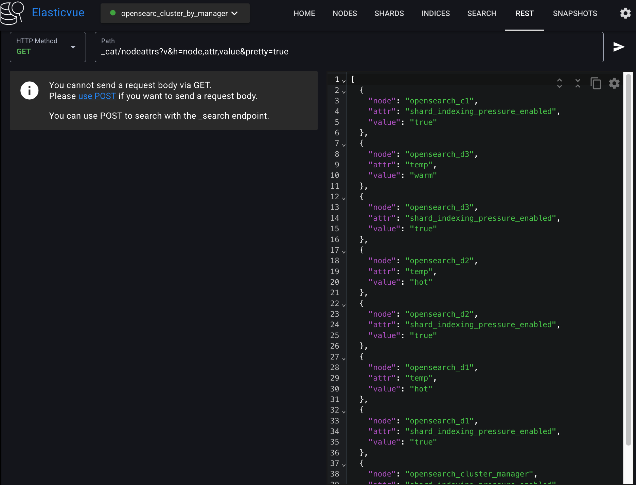Open the SNAPSHOTS tab
The width and height of the screenshot is (636, 485).
tap(575, 13)
